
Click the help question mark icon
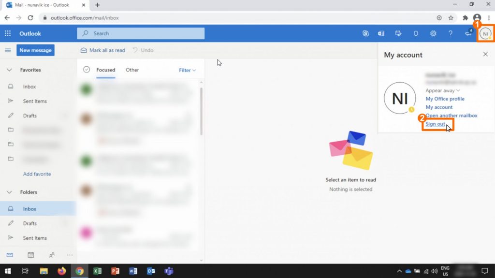coord(451,33)
